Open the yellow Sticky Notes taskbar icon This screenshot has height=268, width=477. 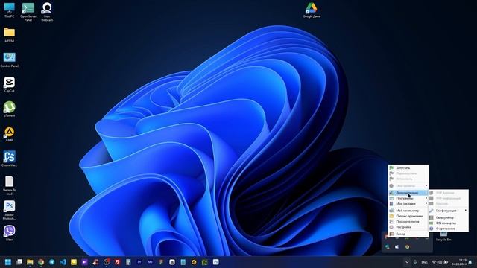74,262
